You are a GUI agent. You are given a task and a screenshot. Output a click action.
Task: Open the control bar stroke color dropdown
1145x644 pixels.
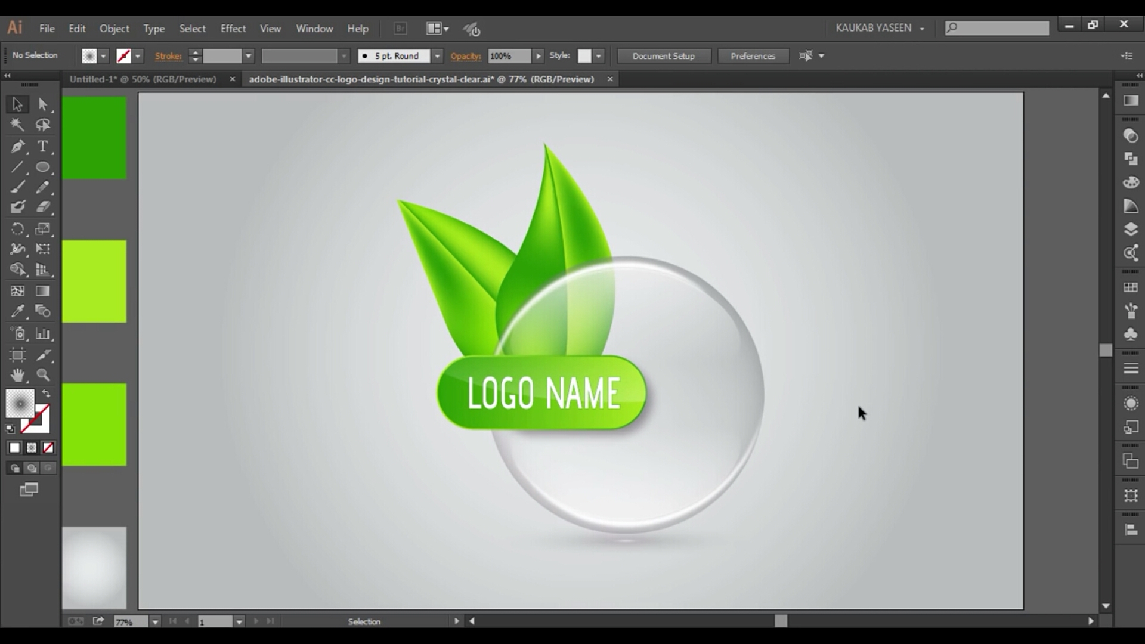[x=138, y=56]
